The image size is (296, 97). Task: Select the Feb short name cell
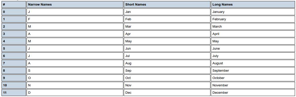point(167,19)
